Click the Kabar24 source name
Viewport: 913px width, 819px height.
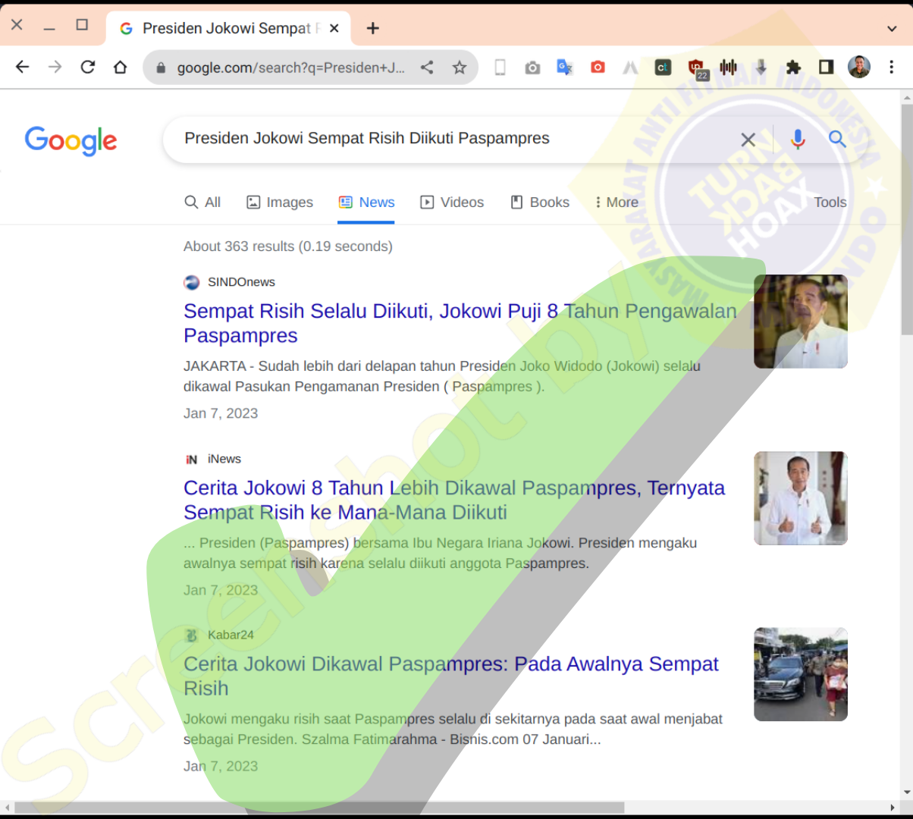click(231, 635)
